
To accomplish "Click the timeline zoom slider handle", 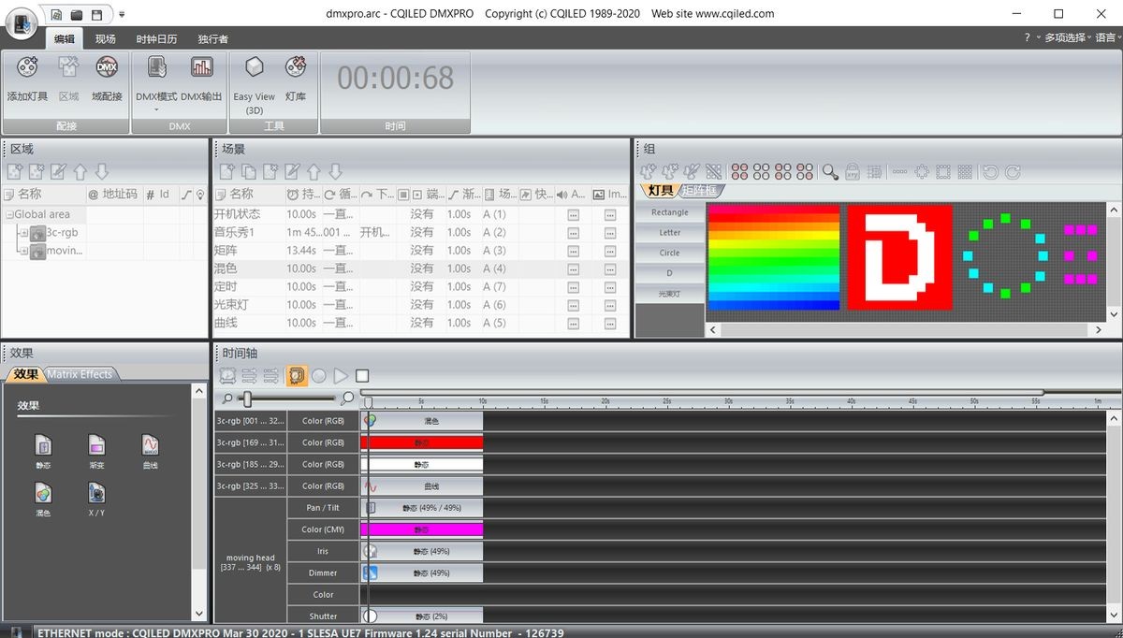I will pos(246,399).
